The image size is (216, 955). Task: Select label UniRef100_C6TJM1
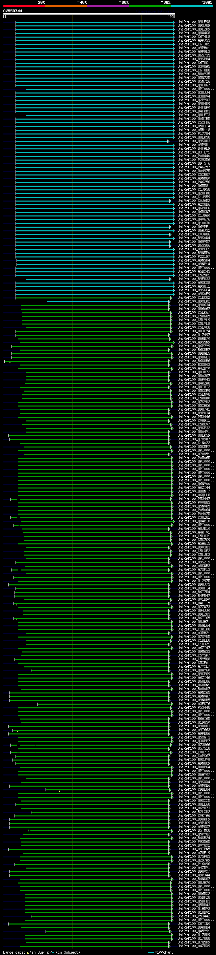click(x=194, y=44)
